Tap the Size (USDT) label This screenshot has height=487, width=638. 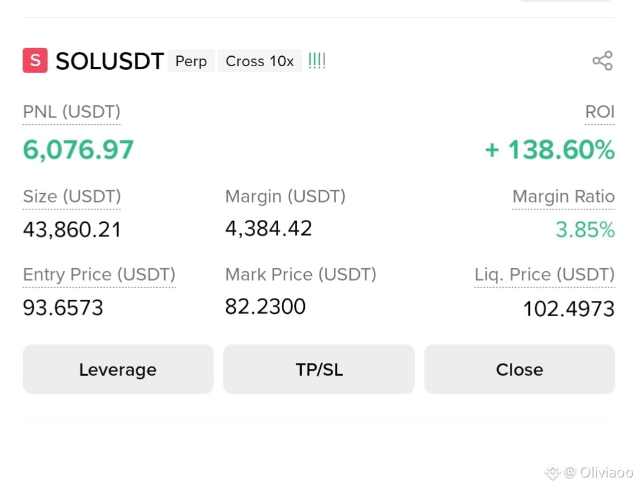pyautogui.click(x=72, y=197)
